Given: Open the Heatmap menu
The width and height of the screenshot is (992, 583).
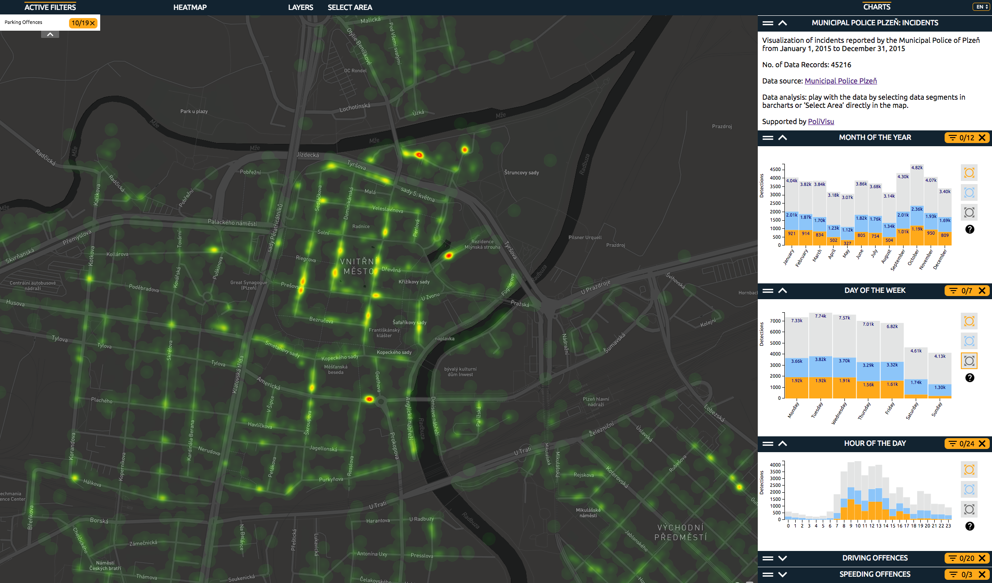Looking at the screenshot, I should 190,7.
